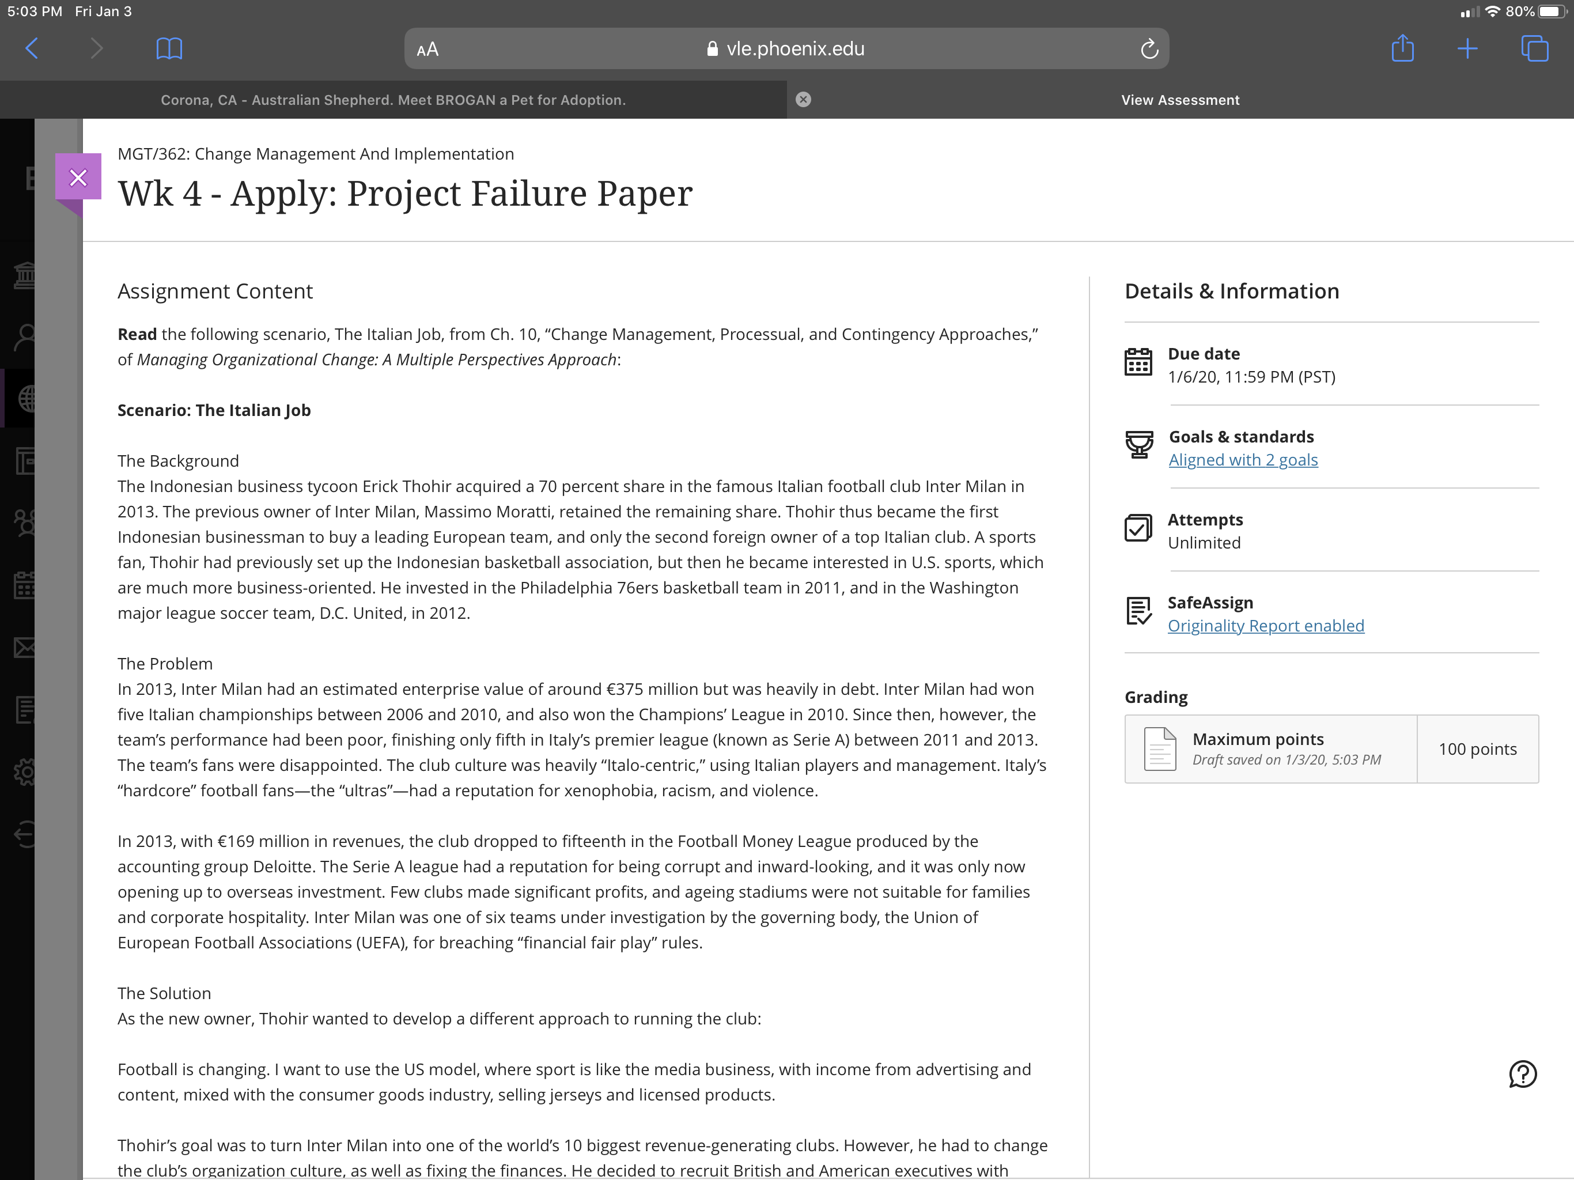Tap the Assignment Content heading
Screen dimensions: 1574x1180
(x=215, y=291)
